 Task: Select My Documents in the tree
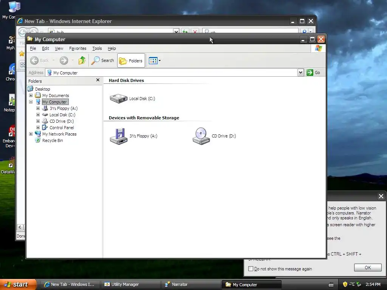click(56, 96)
